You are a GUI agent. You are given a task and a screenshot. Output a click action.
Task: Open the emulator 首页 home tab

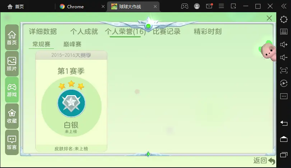[15, 7]
